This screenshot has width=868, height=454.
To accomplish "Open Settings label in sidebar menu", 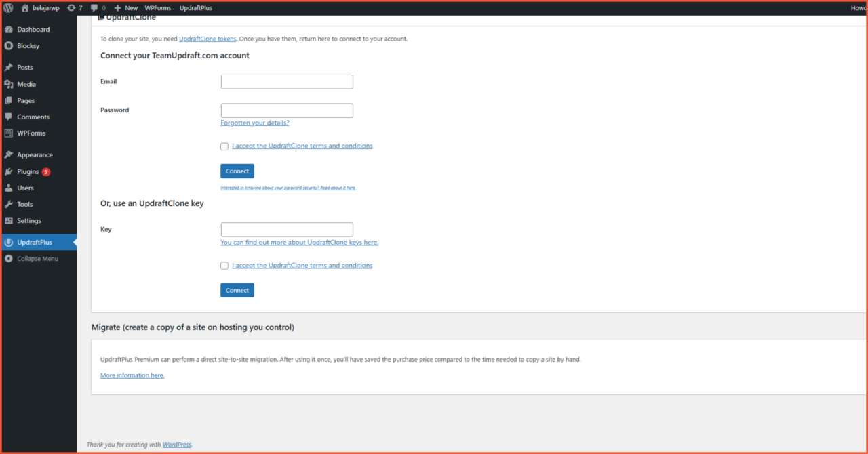I will [29, 220].
